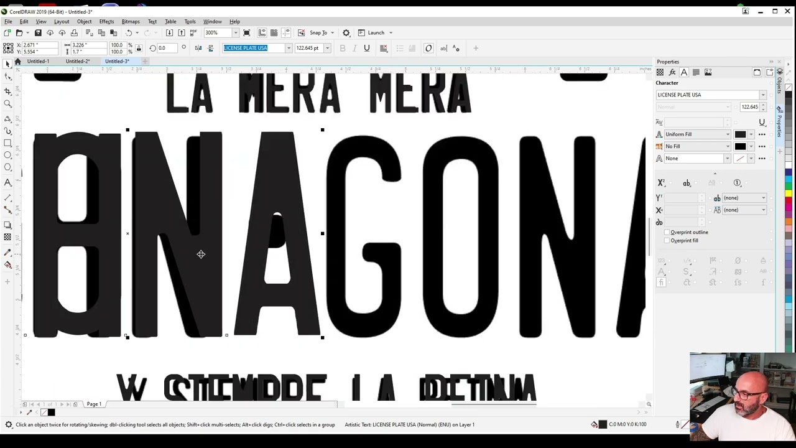Screen dimensions: 796x448
Task: Click Full-screen preview icon
Action: pyautogui.click(x=247, y=32)
